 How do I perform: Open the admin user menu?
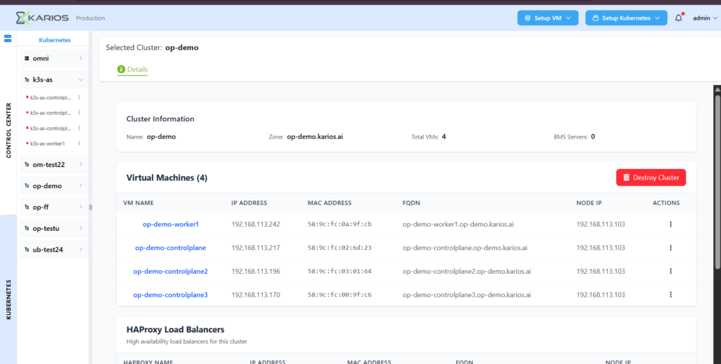pyautogui.click(x=704, y=18)
